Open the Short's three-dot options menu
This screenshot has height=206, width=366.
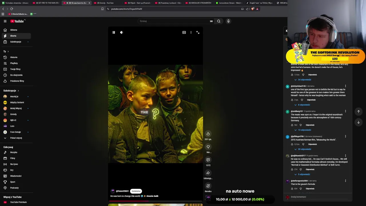click(x=191, y=32)
